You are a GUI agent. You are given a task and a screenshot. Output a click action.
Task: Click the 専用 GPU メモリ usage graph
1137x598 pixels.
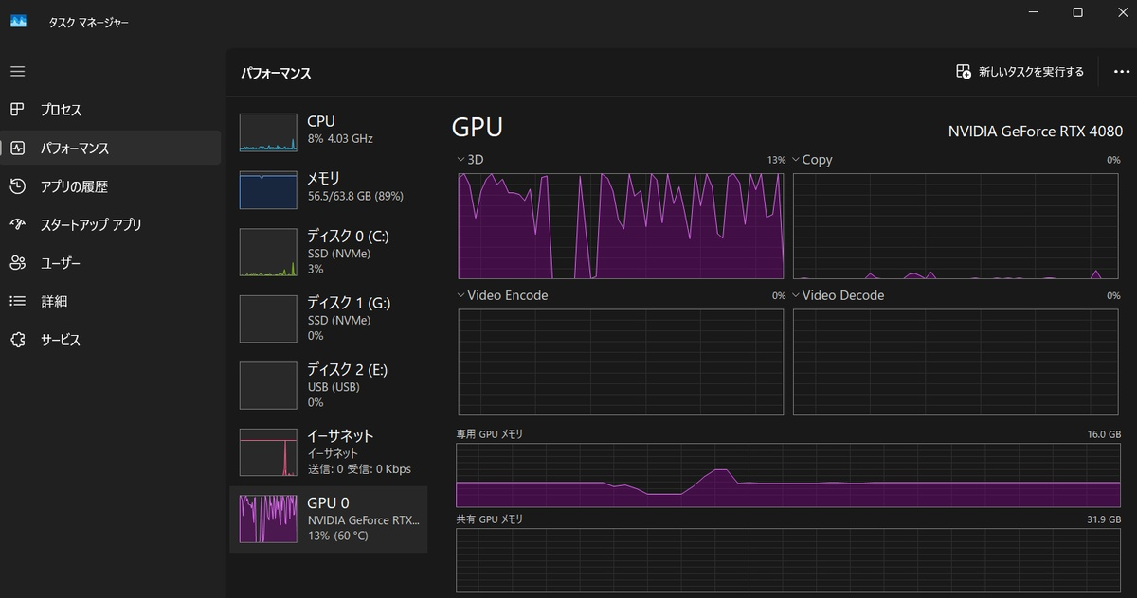tap(787, 475)
